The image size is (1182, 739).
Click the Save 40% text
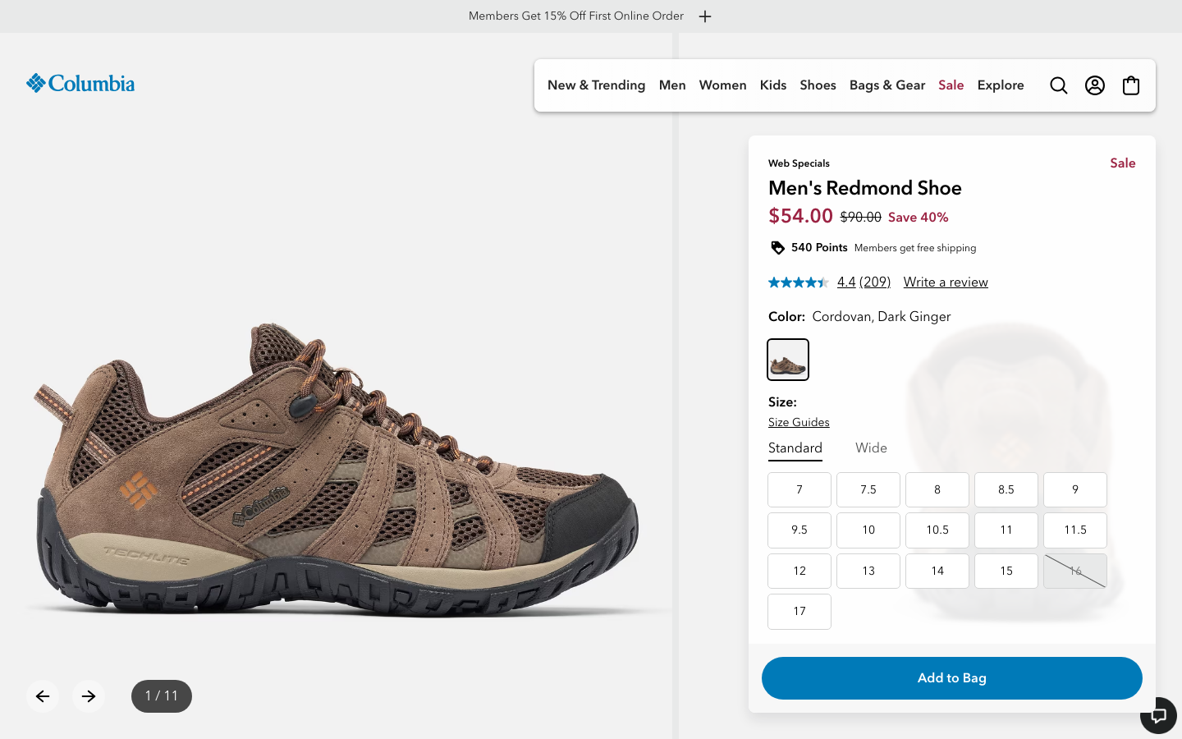point(919,218)
